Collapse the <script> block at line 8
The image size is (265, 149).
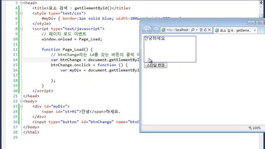21,29
